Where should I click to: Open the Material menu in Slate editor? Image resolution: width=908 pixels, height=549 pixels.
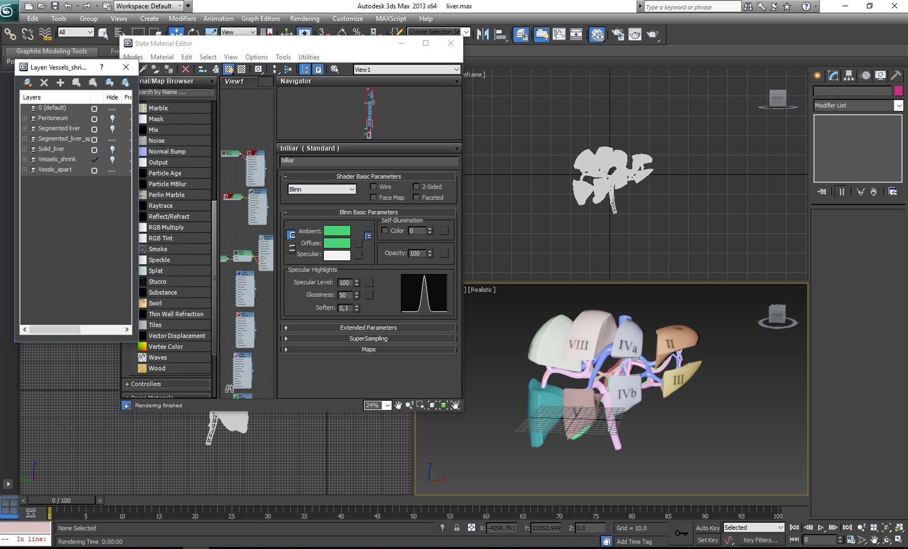coord(162,57)
